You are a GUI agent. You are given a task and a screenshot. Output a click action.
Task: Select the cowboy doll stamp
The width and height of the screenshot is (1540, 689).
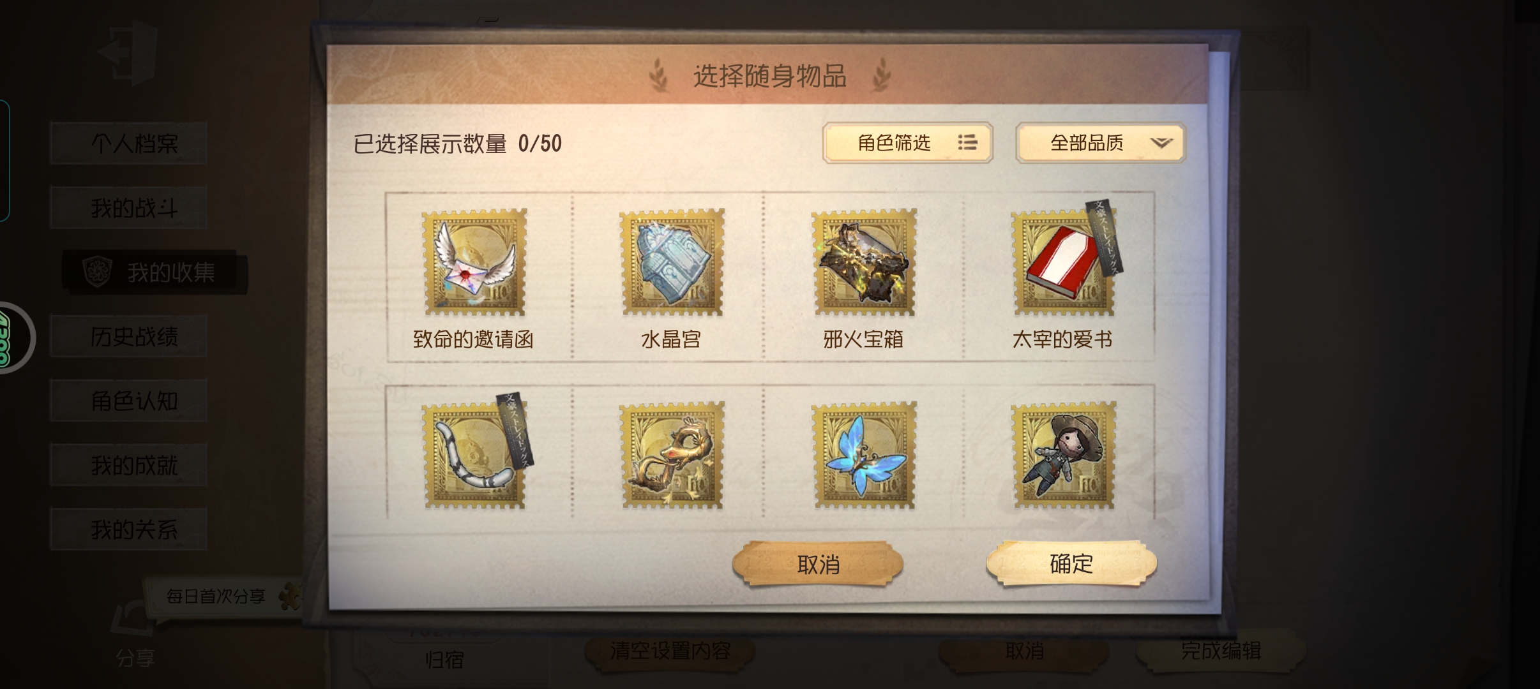point(1064,454)
